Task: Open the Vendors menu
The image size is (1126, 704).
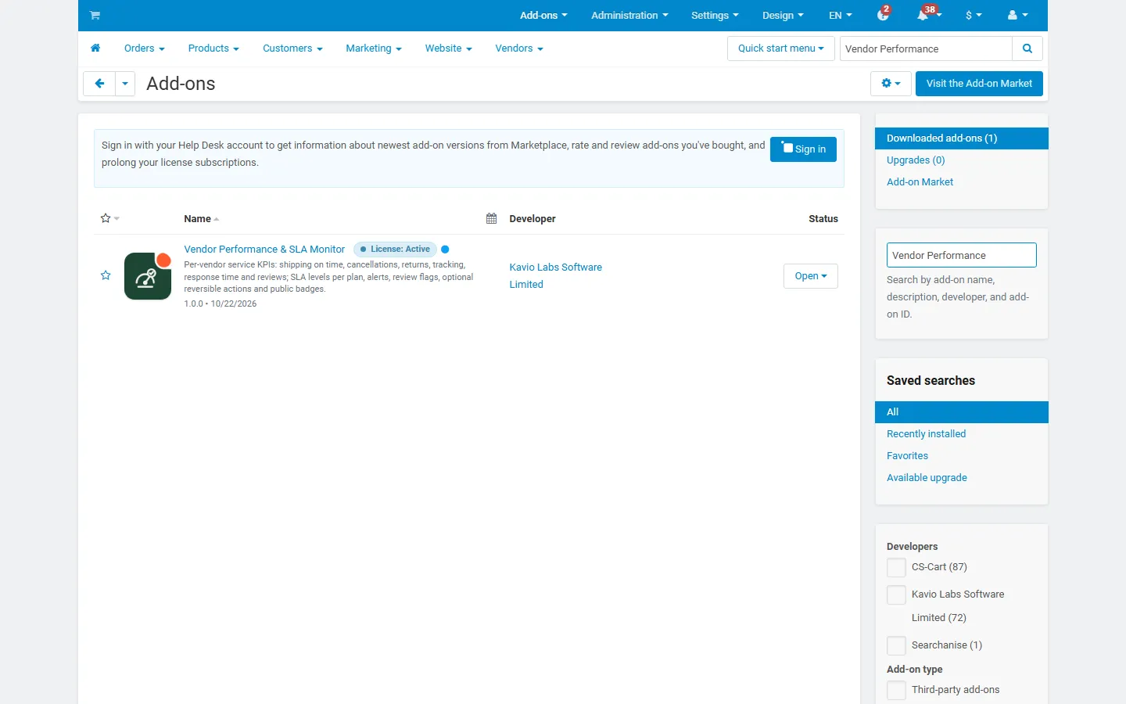Action: click(x=519, y=48)
